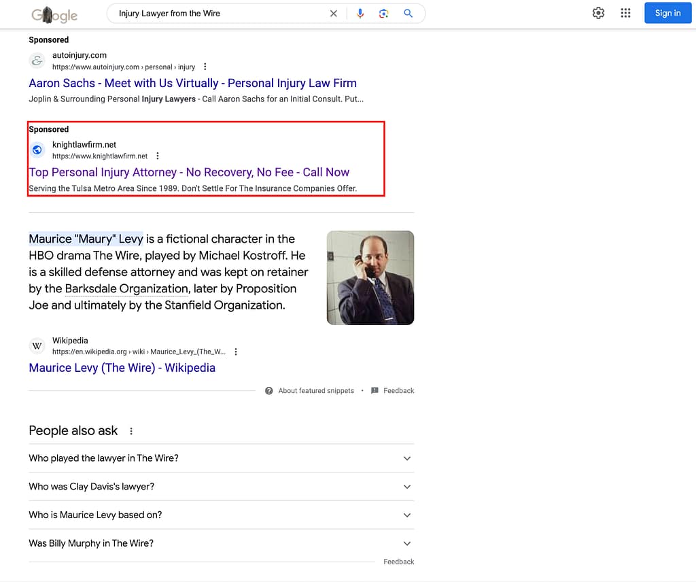Clear the search box with the X icon

(x=333, y=14)
